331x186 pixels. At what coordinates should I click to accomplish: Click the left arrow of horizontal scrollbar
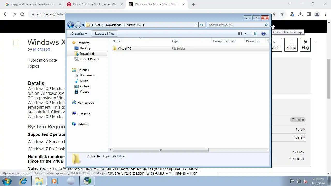[110, 150]
